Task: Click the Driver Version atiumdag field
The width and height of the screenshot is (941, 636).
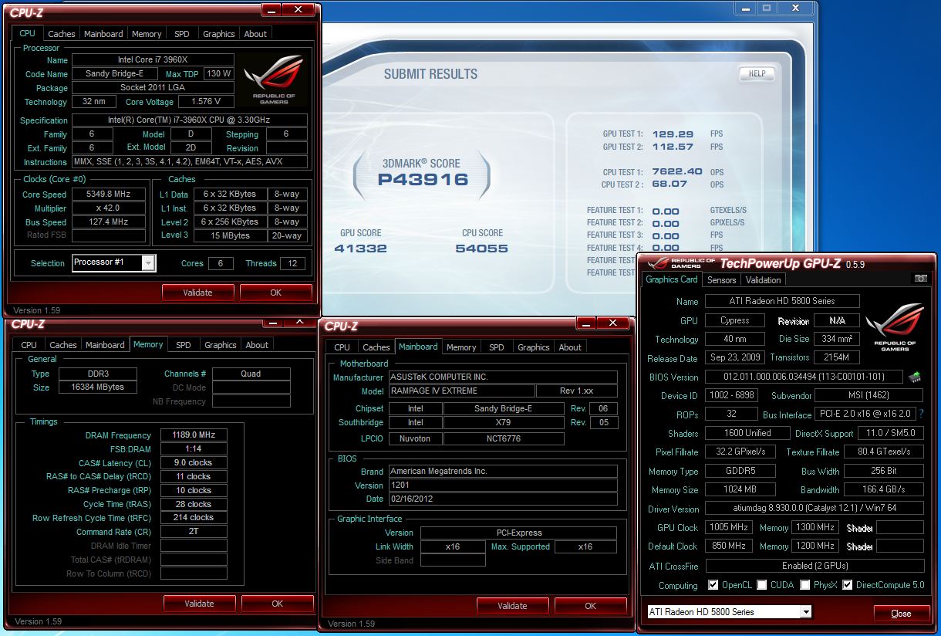Action: click(814, 509)
